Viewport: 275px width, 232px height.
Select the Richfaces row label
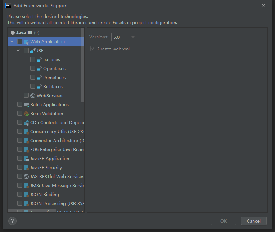coord(53,87)
